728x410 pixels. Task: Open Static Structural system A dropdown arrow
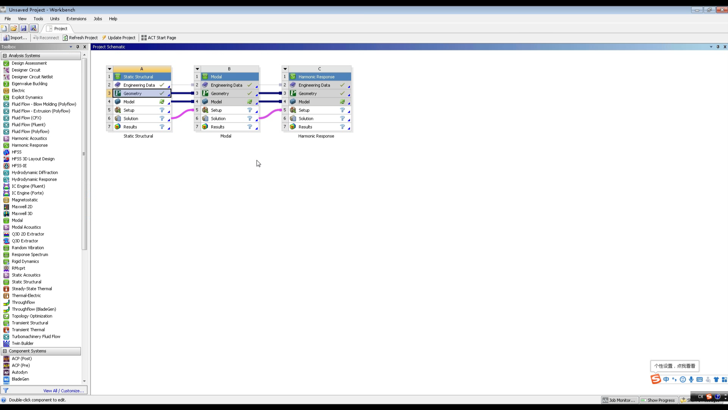tap(109, 69)
